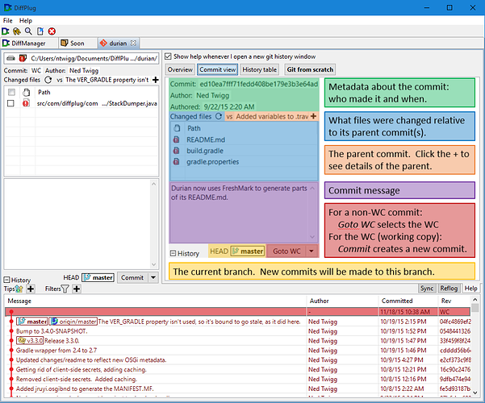Open the magnifying glass search tool
The width and height of the screenshot is (485, 403).
pos(28,31)
